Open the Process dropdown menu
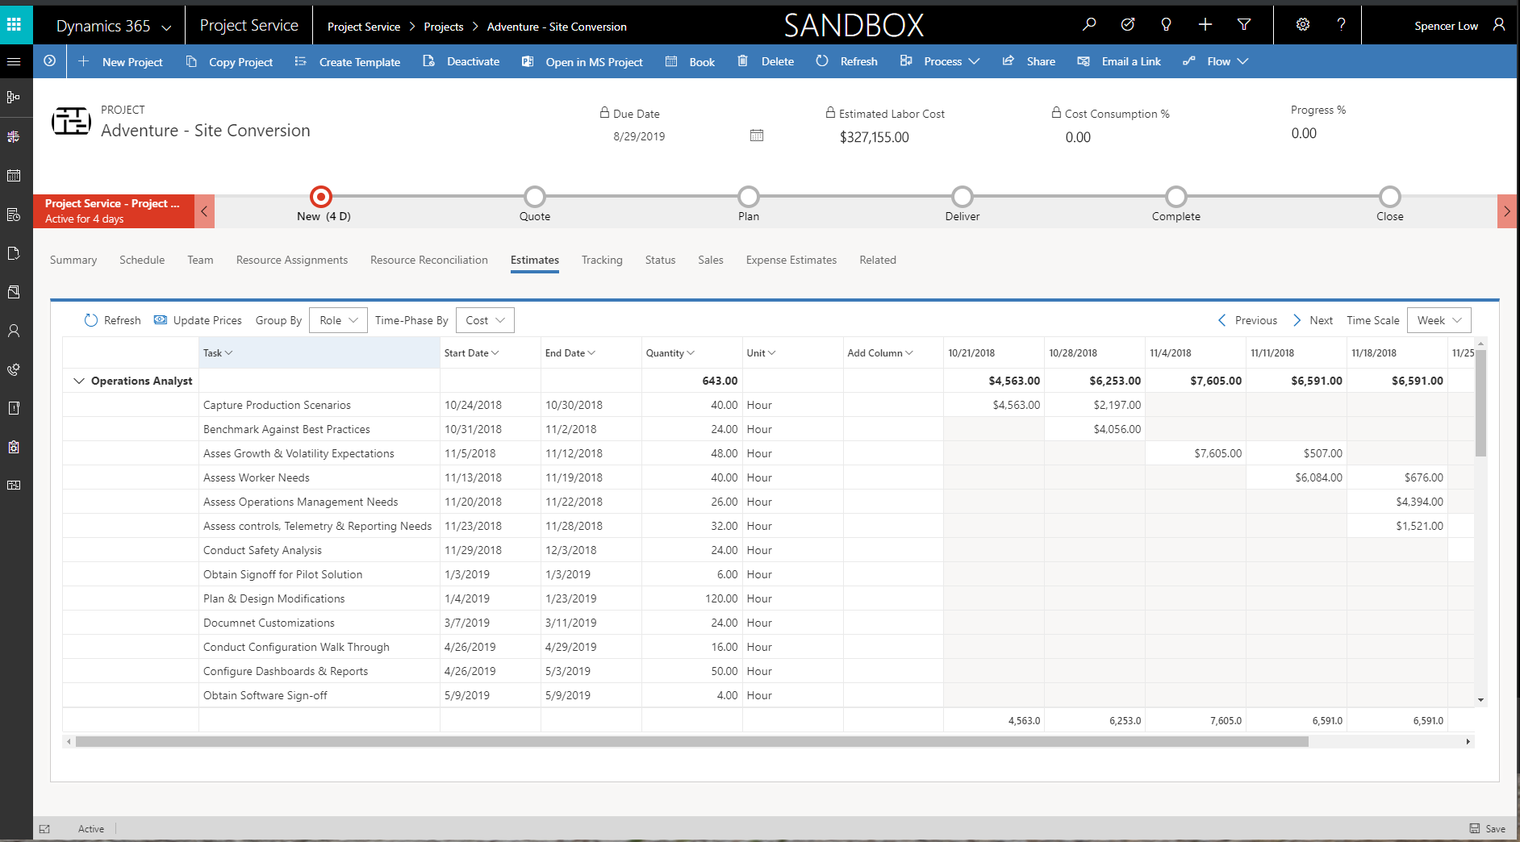Image resolution: width=1520 pixels, height=842 pixels. point(940,61)
